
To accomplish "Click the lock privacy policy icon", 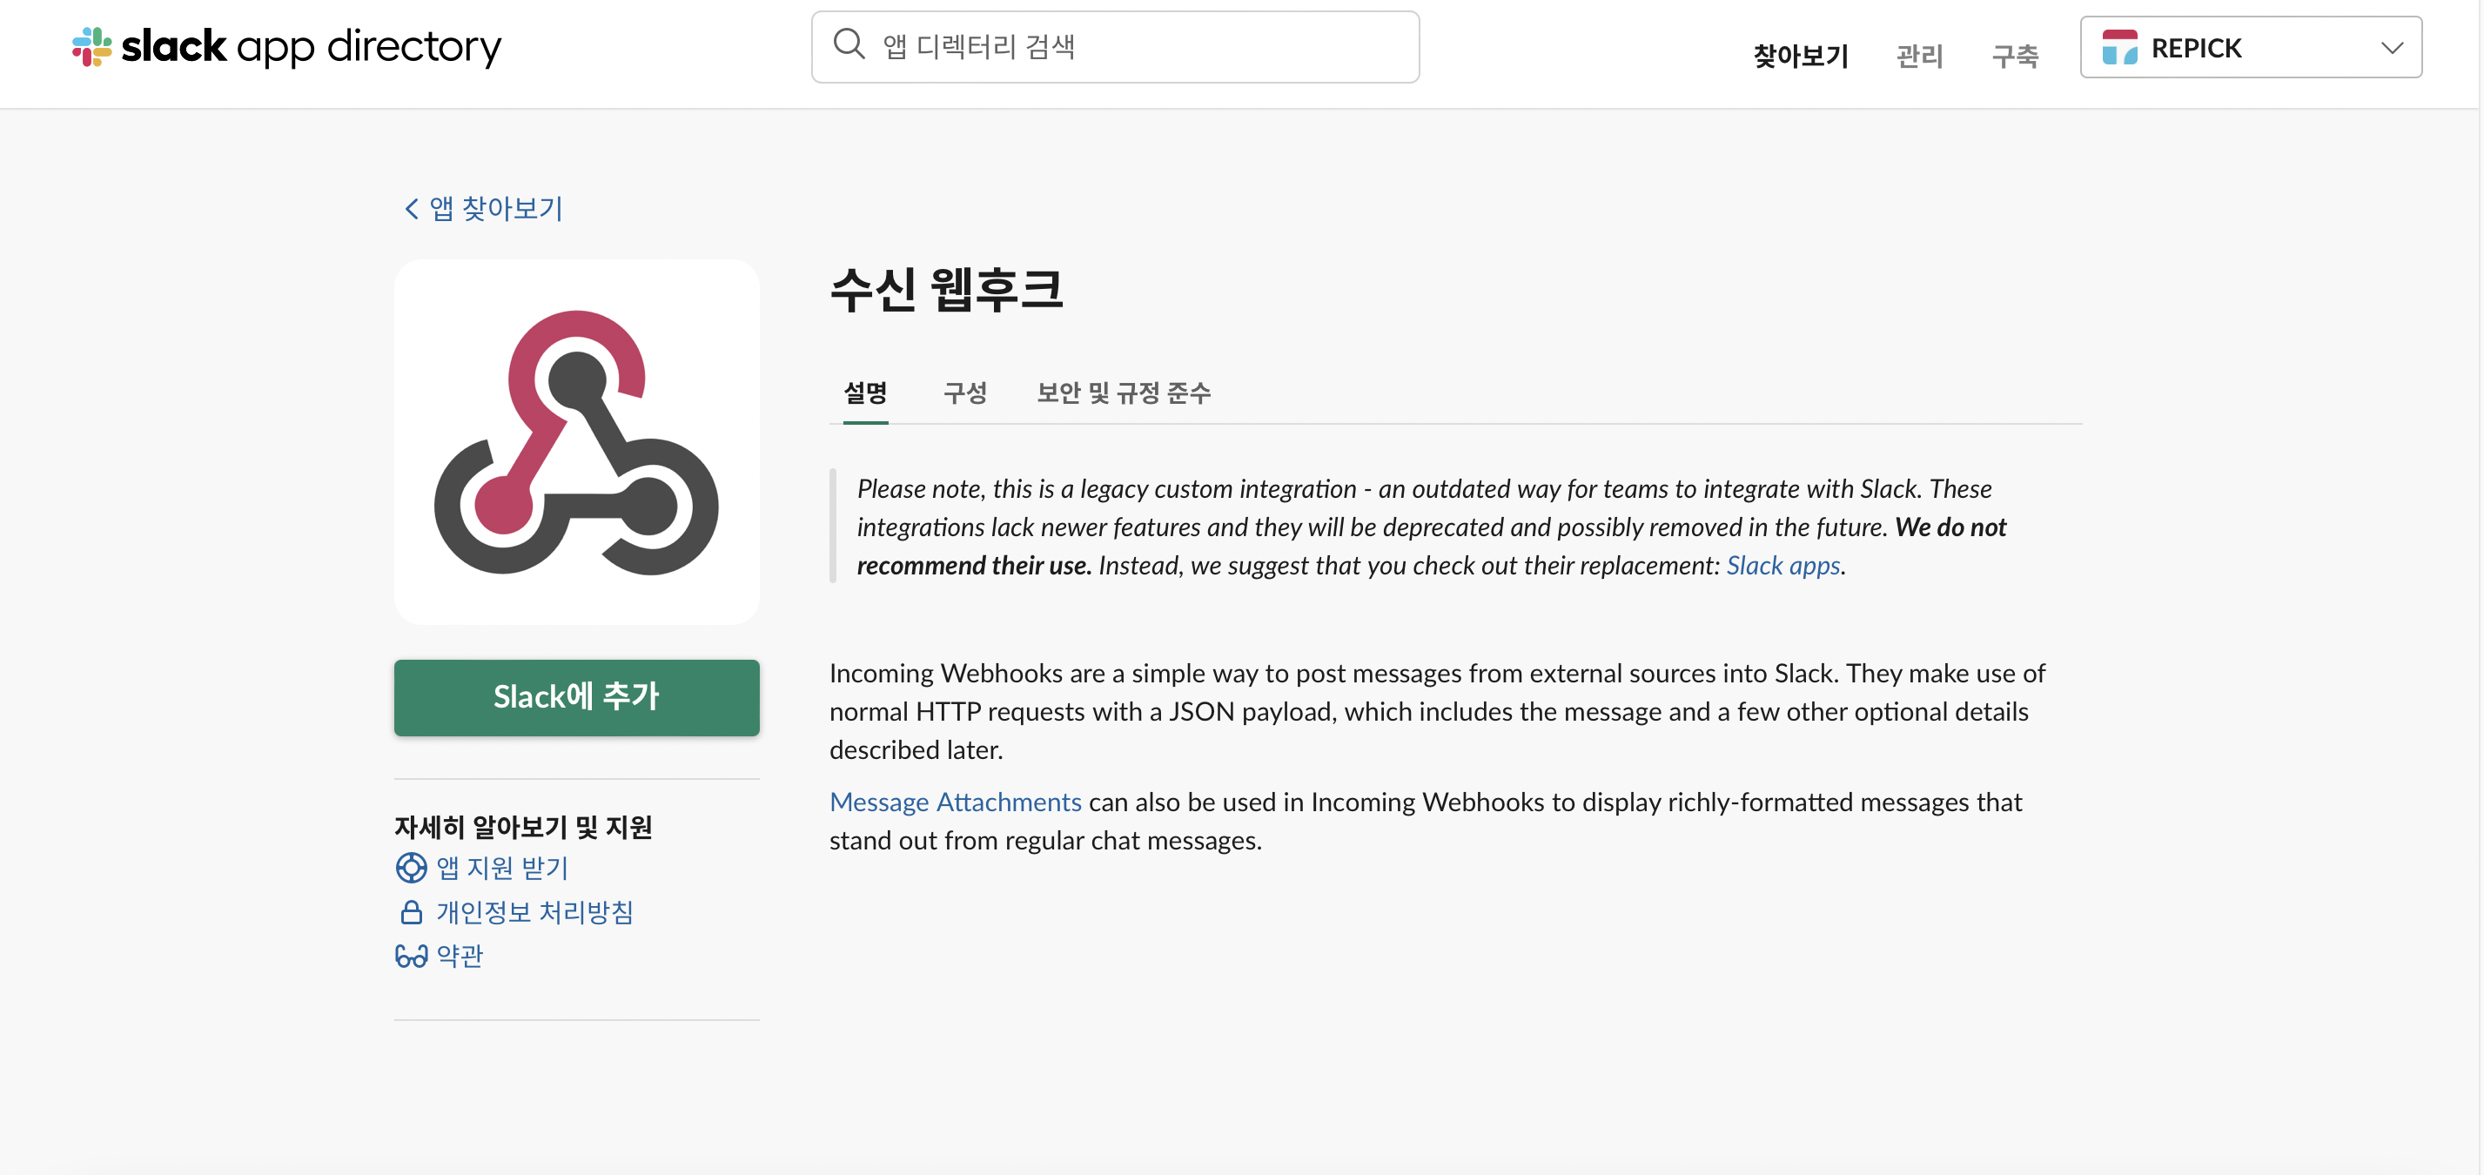I will coord(411,912).
